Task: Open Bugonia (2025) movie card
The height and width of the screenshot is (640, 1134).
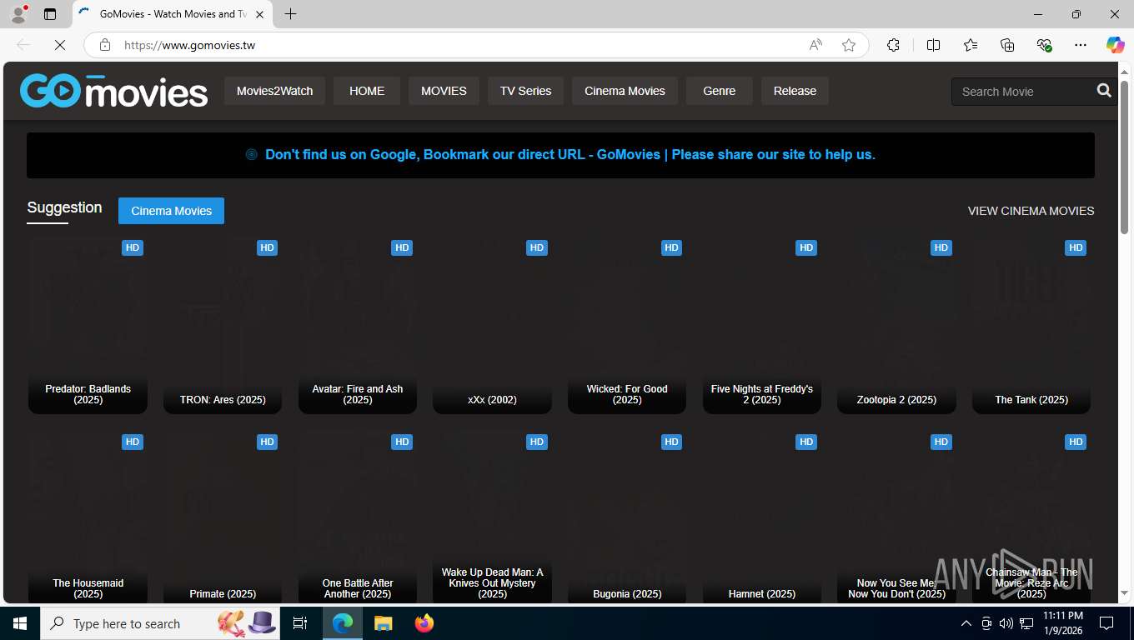Action: click(627, 517)
